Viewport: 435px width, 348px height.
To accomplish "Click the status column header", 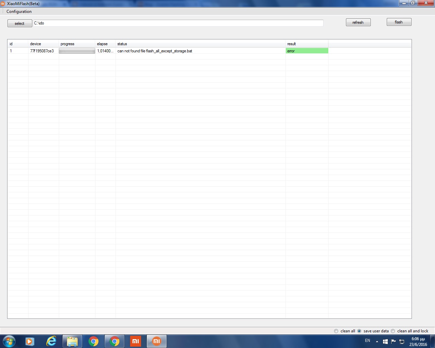I will 201,44.
